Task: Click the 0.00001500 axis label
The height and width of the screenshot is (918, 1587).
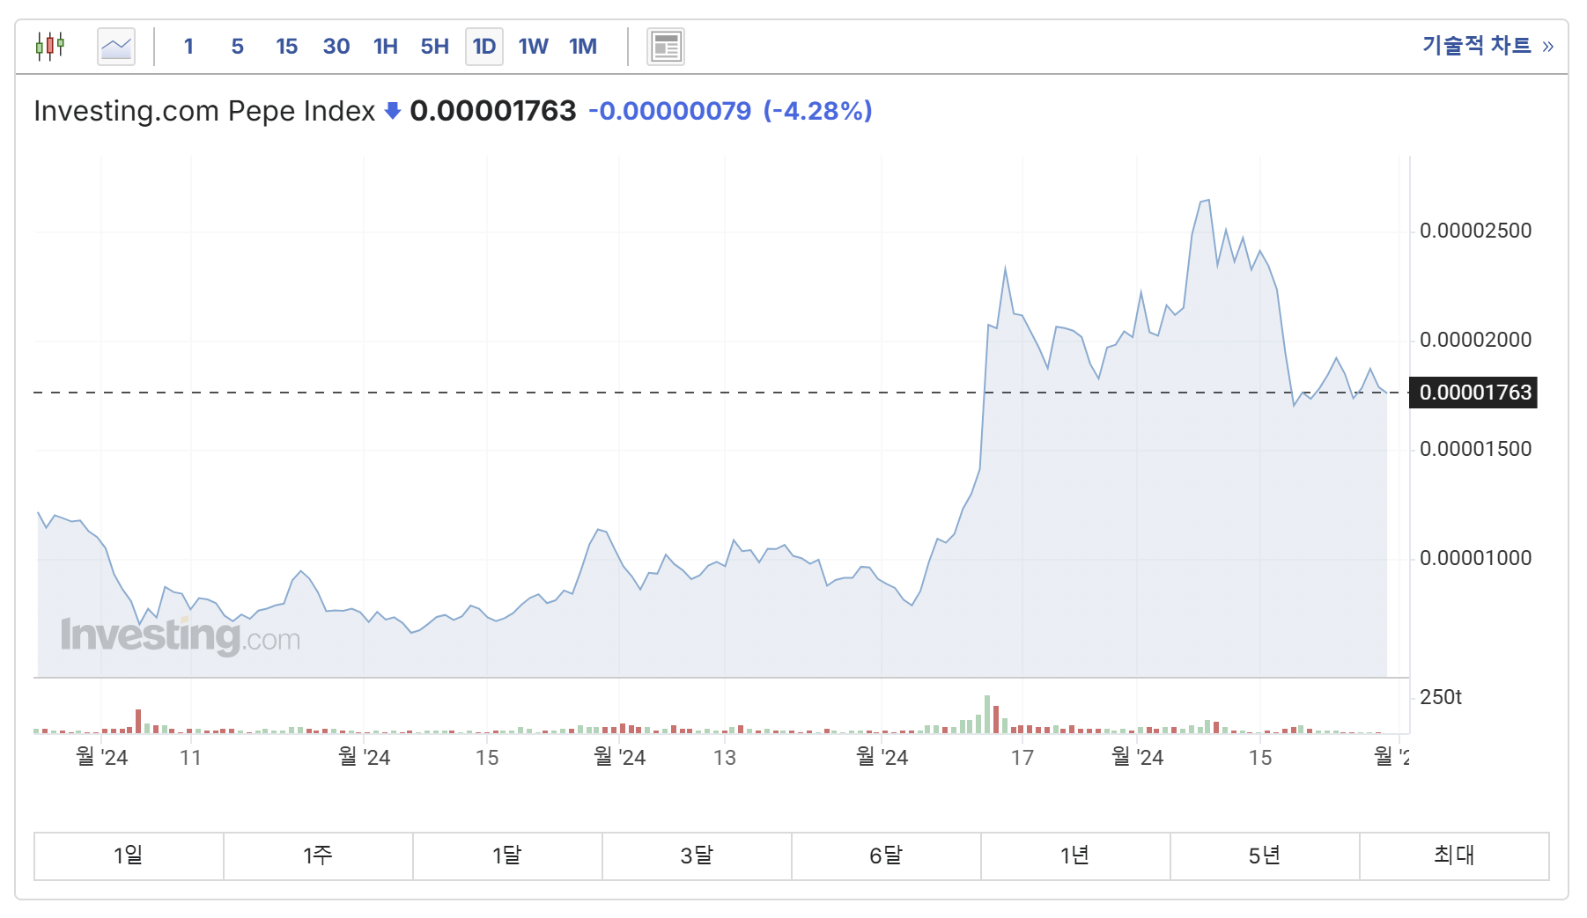Action: (x=1475, y=449)
